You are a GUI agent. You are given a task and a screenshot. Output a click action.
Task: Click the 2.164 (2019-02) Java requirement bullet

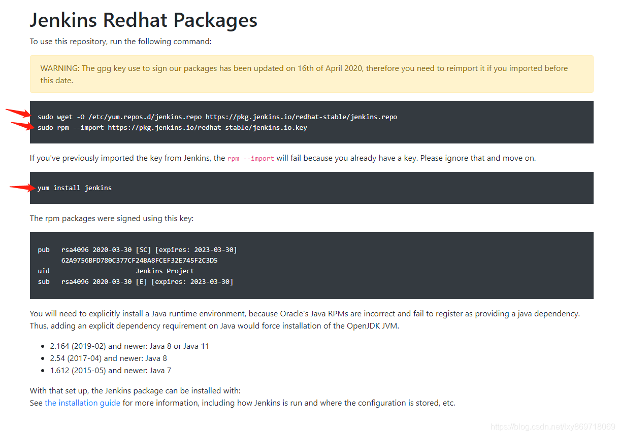click(x=129, y=346)
